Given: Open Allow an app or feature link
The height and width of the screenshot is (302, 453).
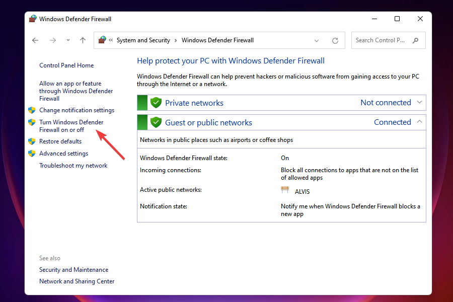Looking at the screenshot, I should [x=76, y=91].
